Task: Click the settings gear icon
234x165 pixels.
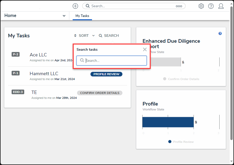Action: tap(201, 6)
